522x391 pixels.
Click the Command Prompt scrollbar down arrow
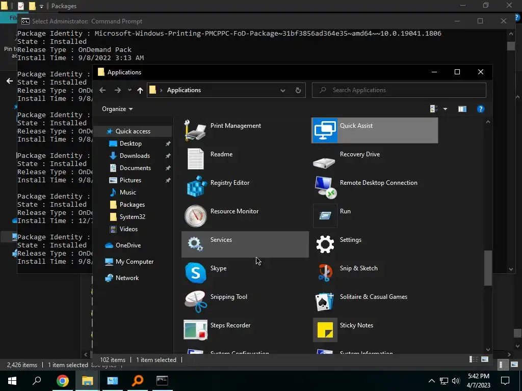[511, 269]
